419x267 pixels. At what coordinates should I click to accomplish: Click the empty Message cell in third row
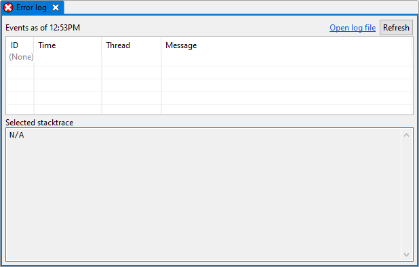tap(287, 85)
